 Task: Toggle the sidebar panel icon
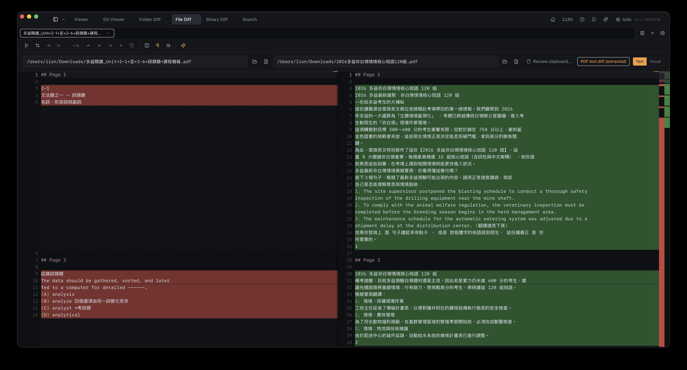pyautogui.click(x=55, y=20)
